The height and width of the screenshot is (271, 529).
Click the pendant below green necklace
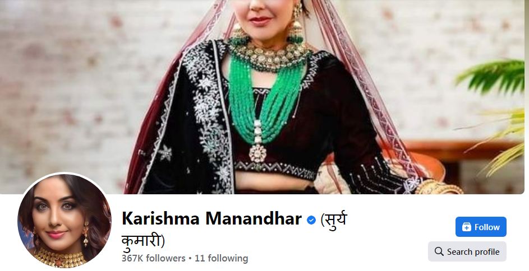tap(257, 153)
